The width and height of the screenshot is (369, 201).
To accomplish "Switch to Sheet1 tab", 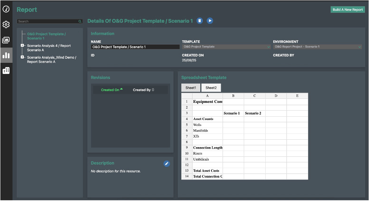I will pyautogui.click(x=191, y=88).
